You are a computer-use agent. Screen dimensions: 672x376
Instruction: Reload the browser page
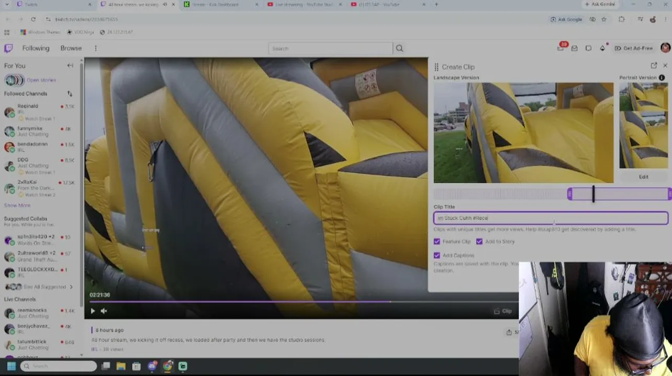[33, 19]
